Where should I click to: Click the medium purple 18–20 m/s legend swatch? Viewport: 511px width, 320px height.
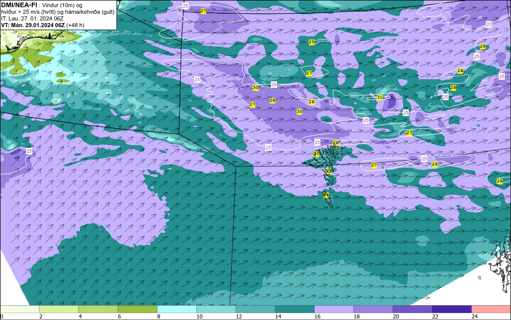point(373,309)
